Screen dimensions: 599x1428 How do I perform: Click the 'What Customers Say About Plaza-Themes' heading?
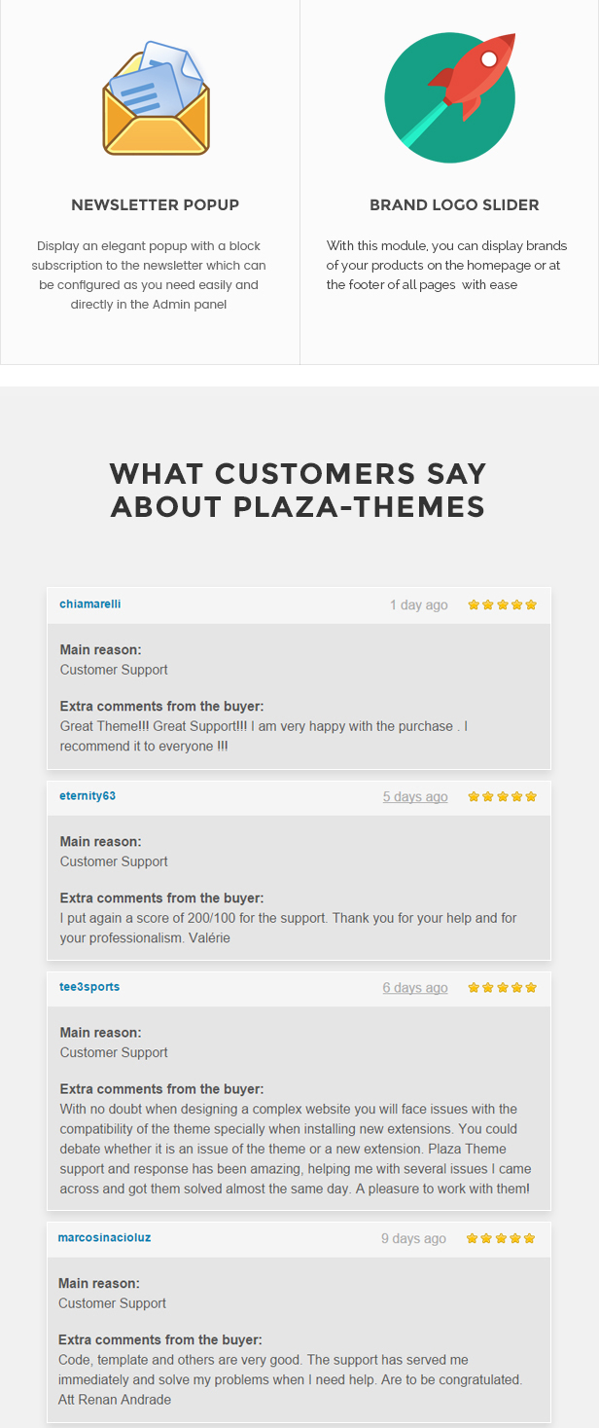(x=299, y=490)
